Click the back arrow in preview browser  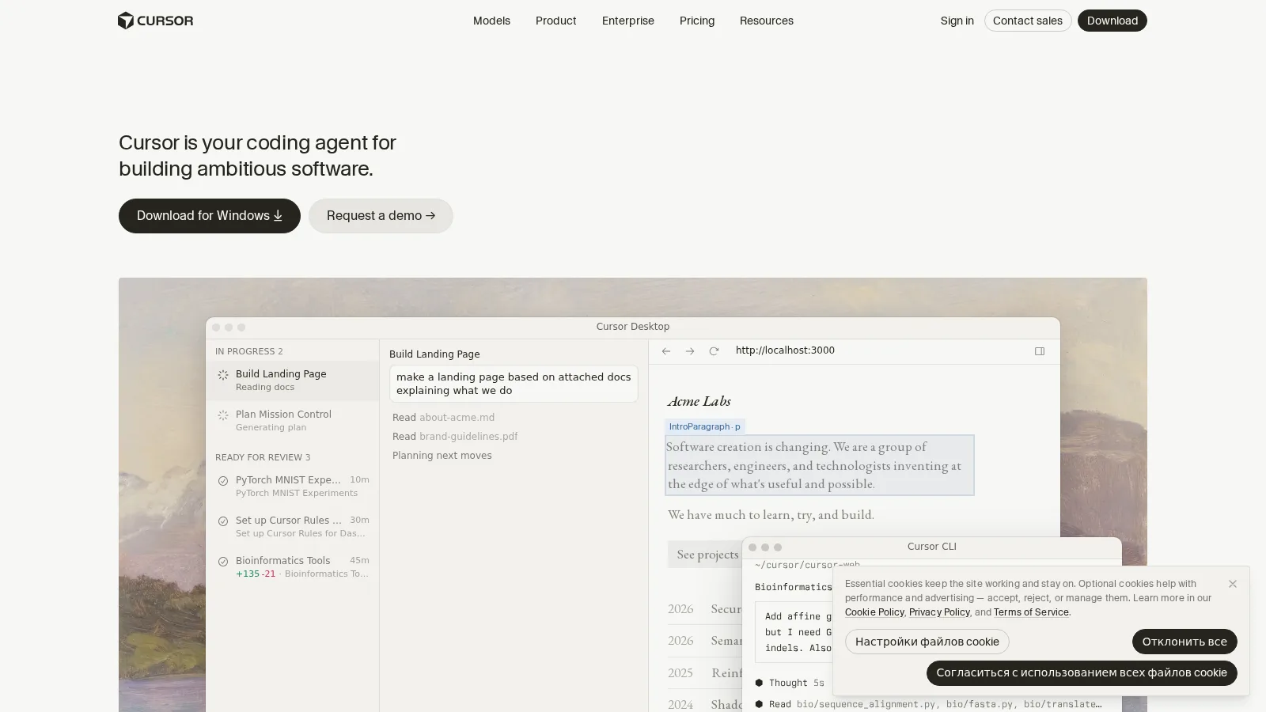666,351
